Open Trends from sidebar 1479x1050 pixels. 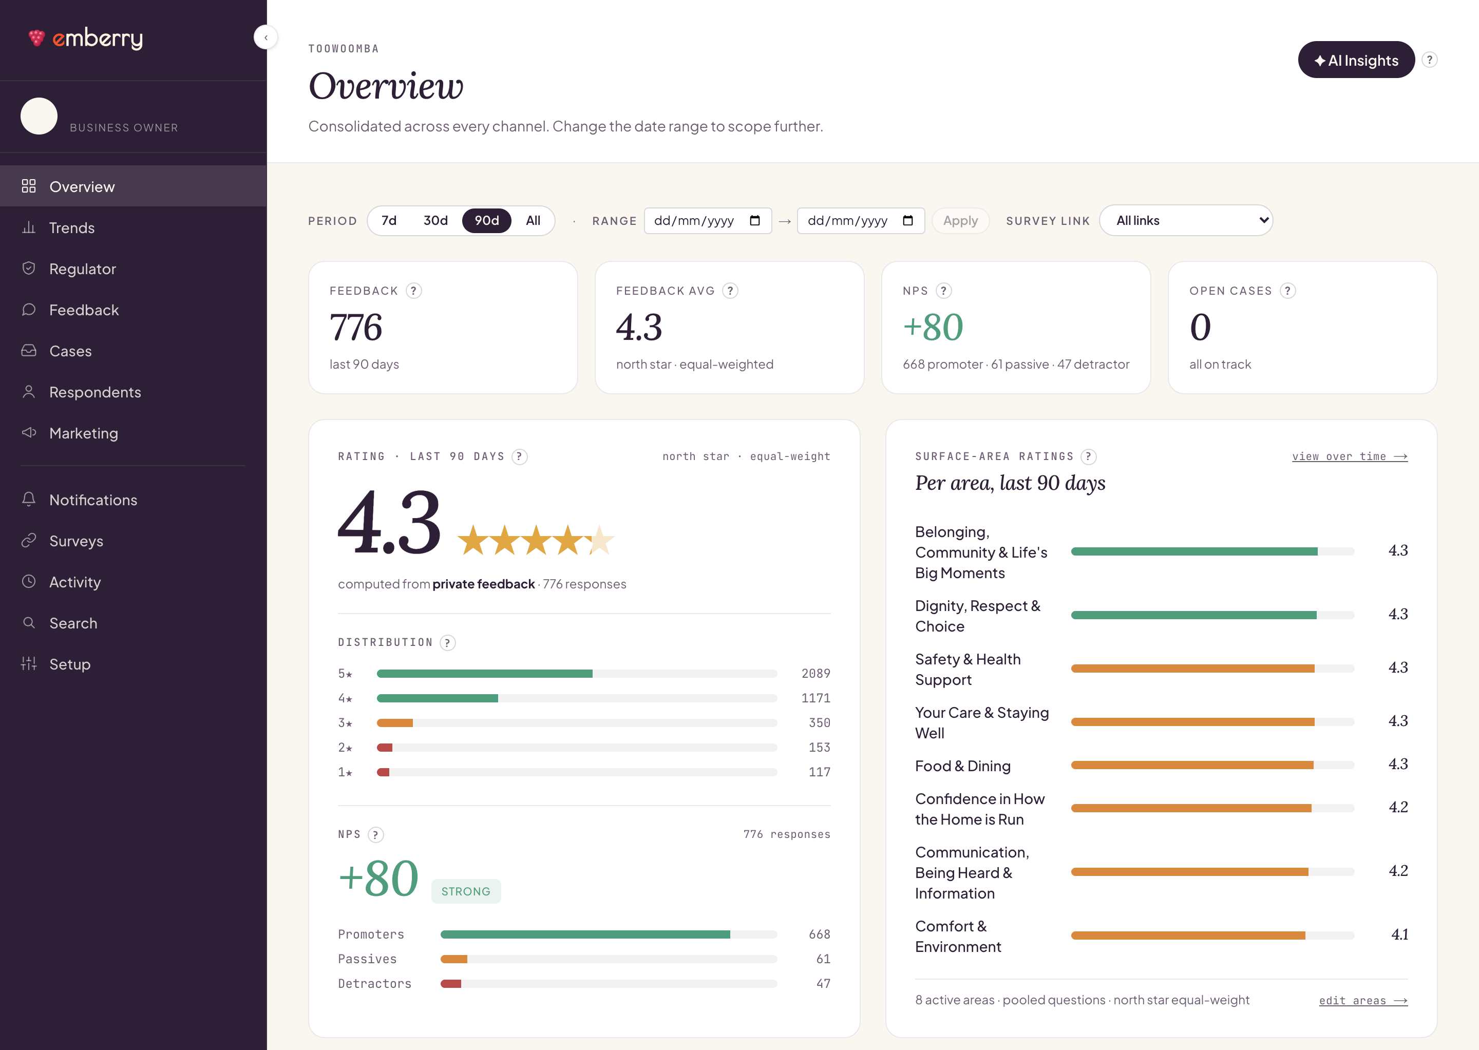coord(133,227)
